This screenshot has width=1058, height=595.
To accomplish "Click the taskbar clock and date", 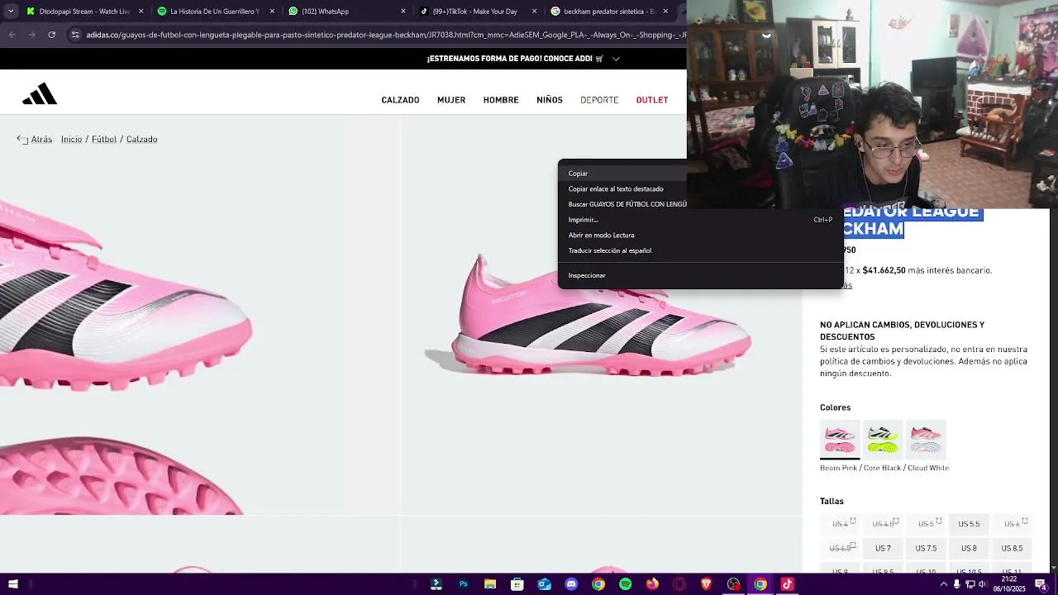I will click(1009, 584).
